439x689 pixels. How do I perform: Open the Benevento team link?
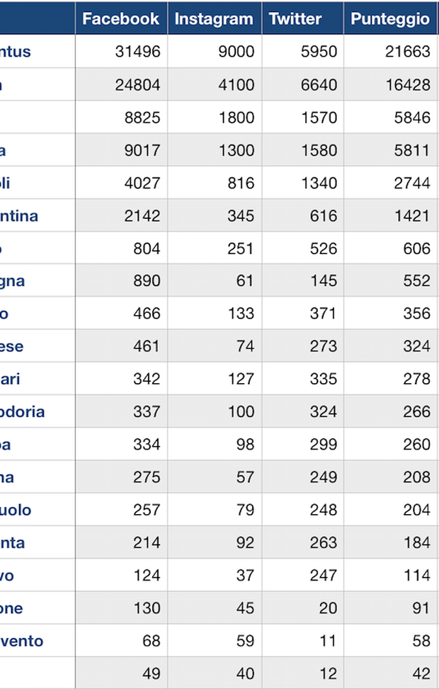(22, 641)
